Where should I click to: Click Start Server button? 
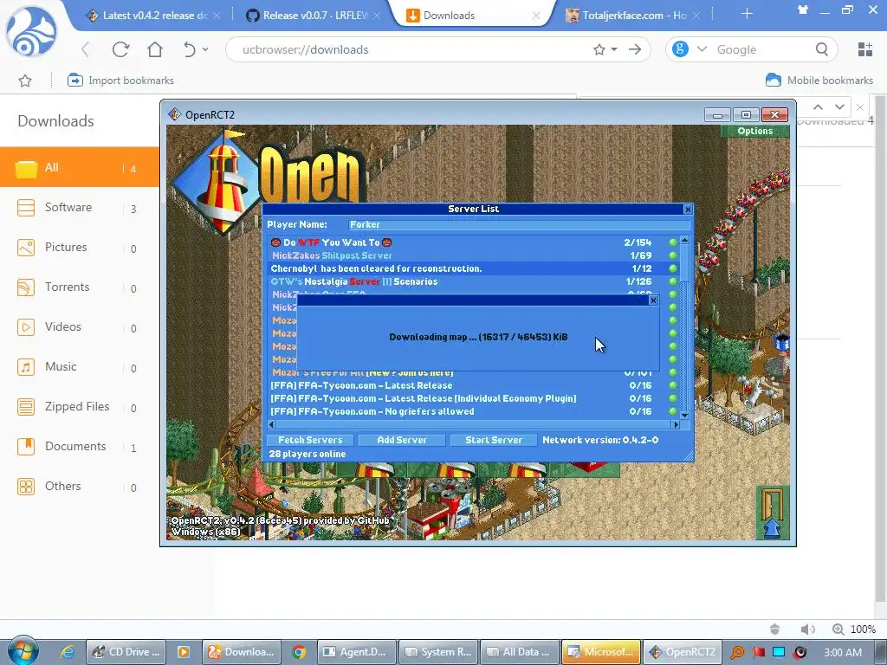coord(493,440)
